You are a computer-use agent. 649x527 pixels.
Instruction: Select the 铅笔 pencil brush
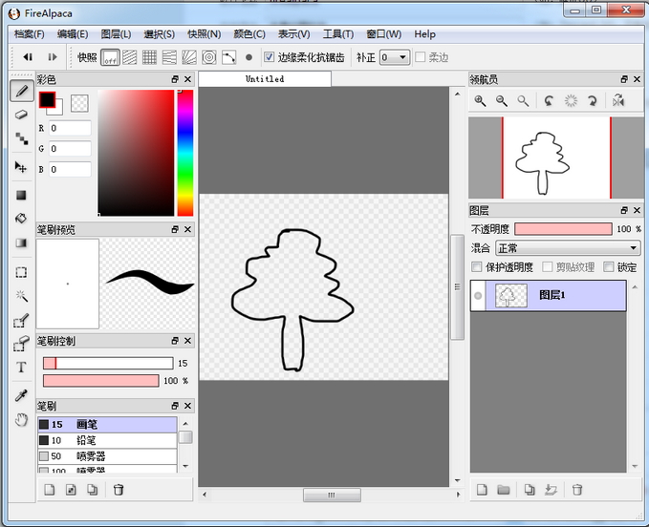pos(108,441)
